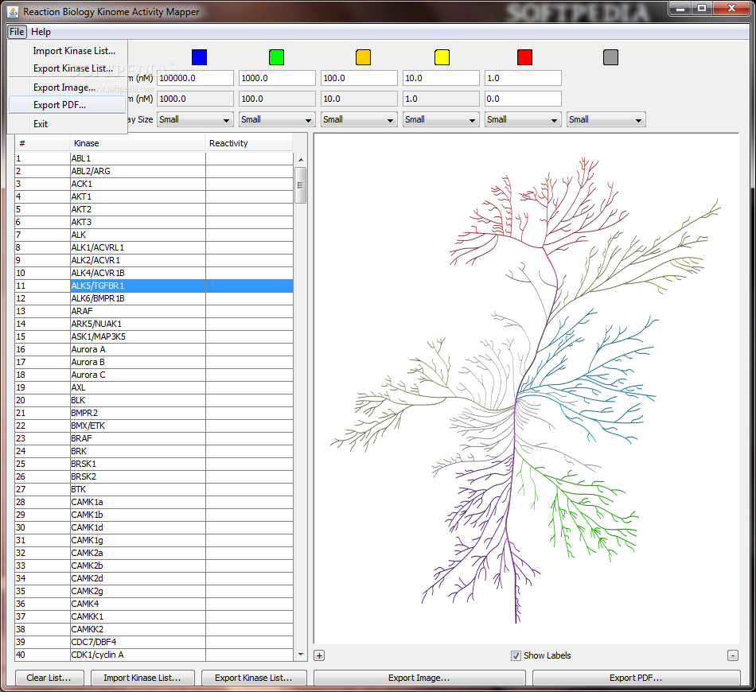Click the bottom Export PDF... button
The image size is (756, 692).
(637, 678)
